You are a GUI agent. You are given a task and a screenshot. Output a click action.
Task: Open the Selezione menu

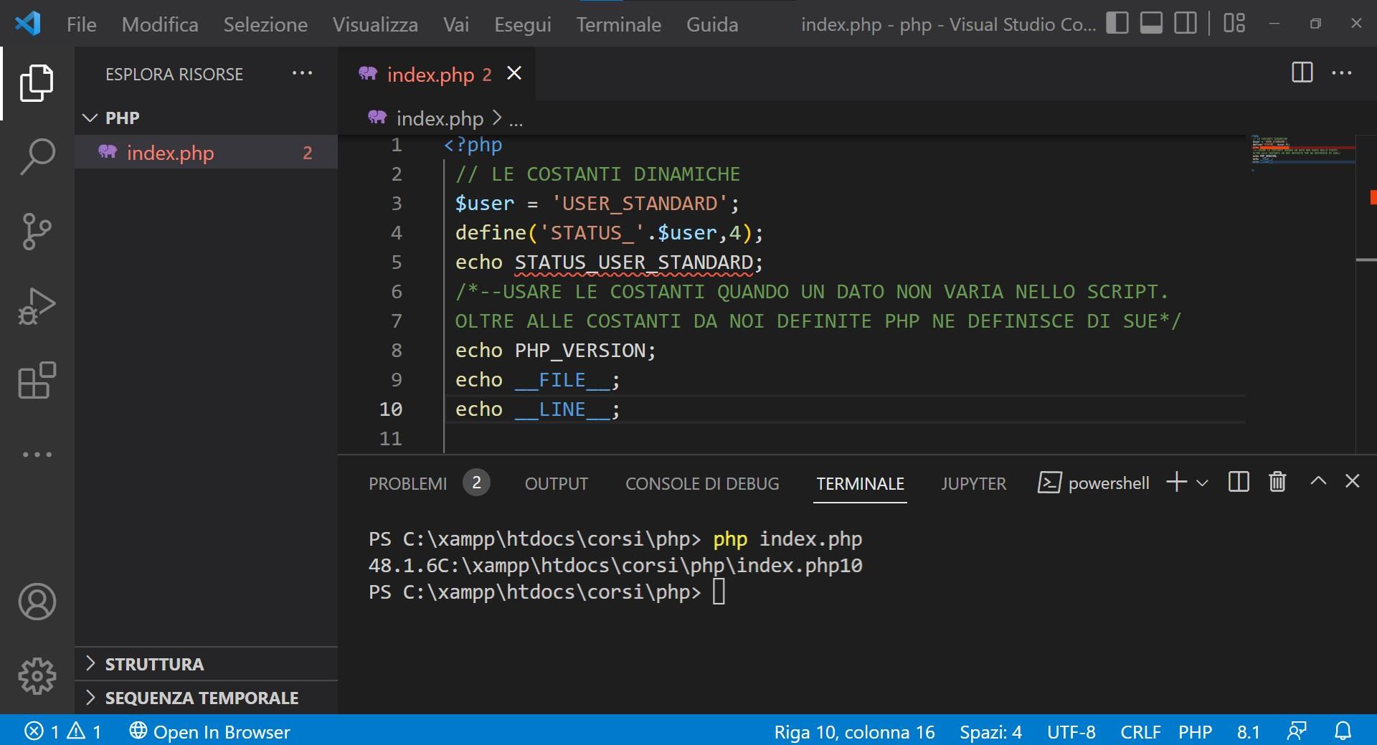[265, 24]
